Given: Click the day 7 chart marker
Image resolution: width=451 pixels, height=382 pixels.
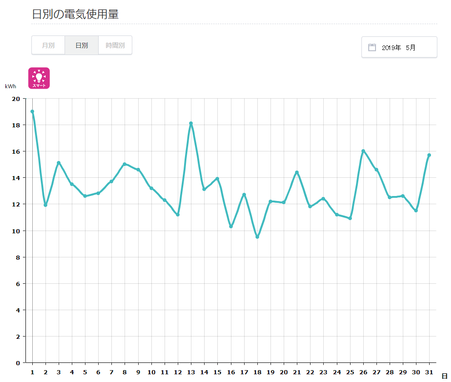Looking at the screenshot, I should tap(111, 181).
